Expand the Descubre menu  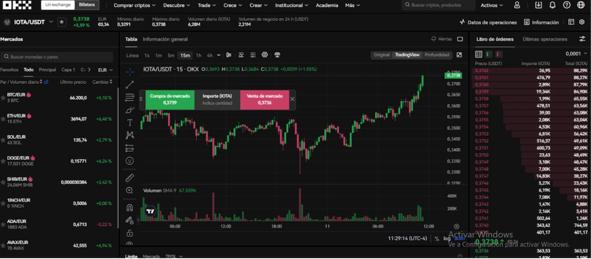pos(176,5)
